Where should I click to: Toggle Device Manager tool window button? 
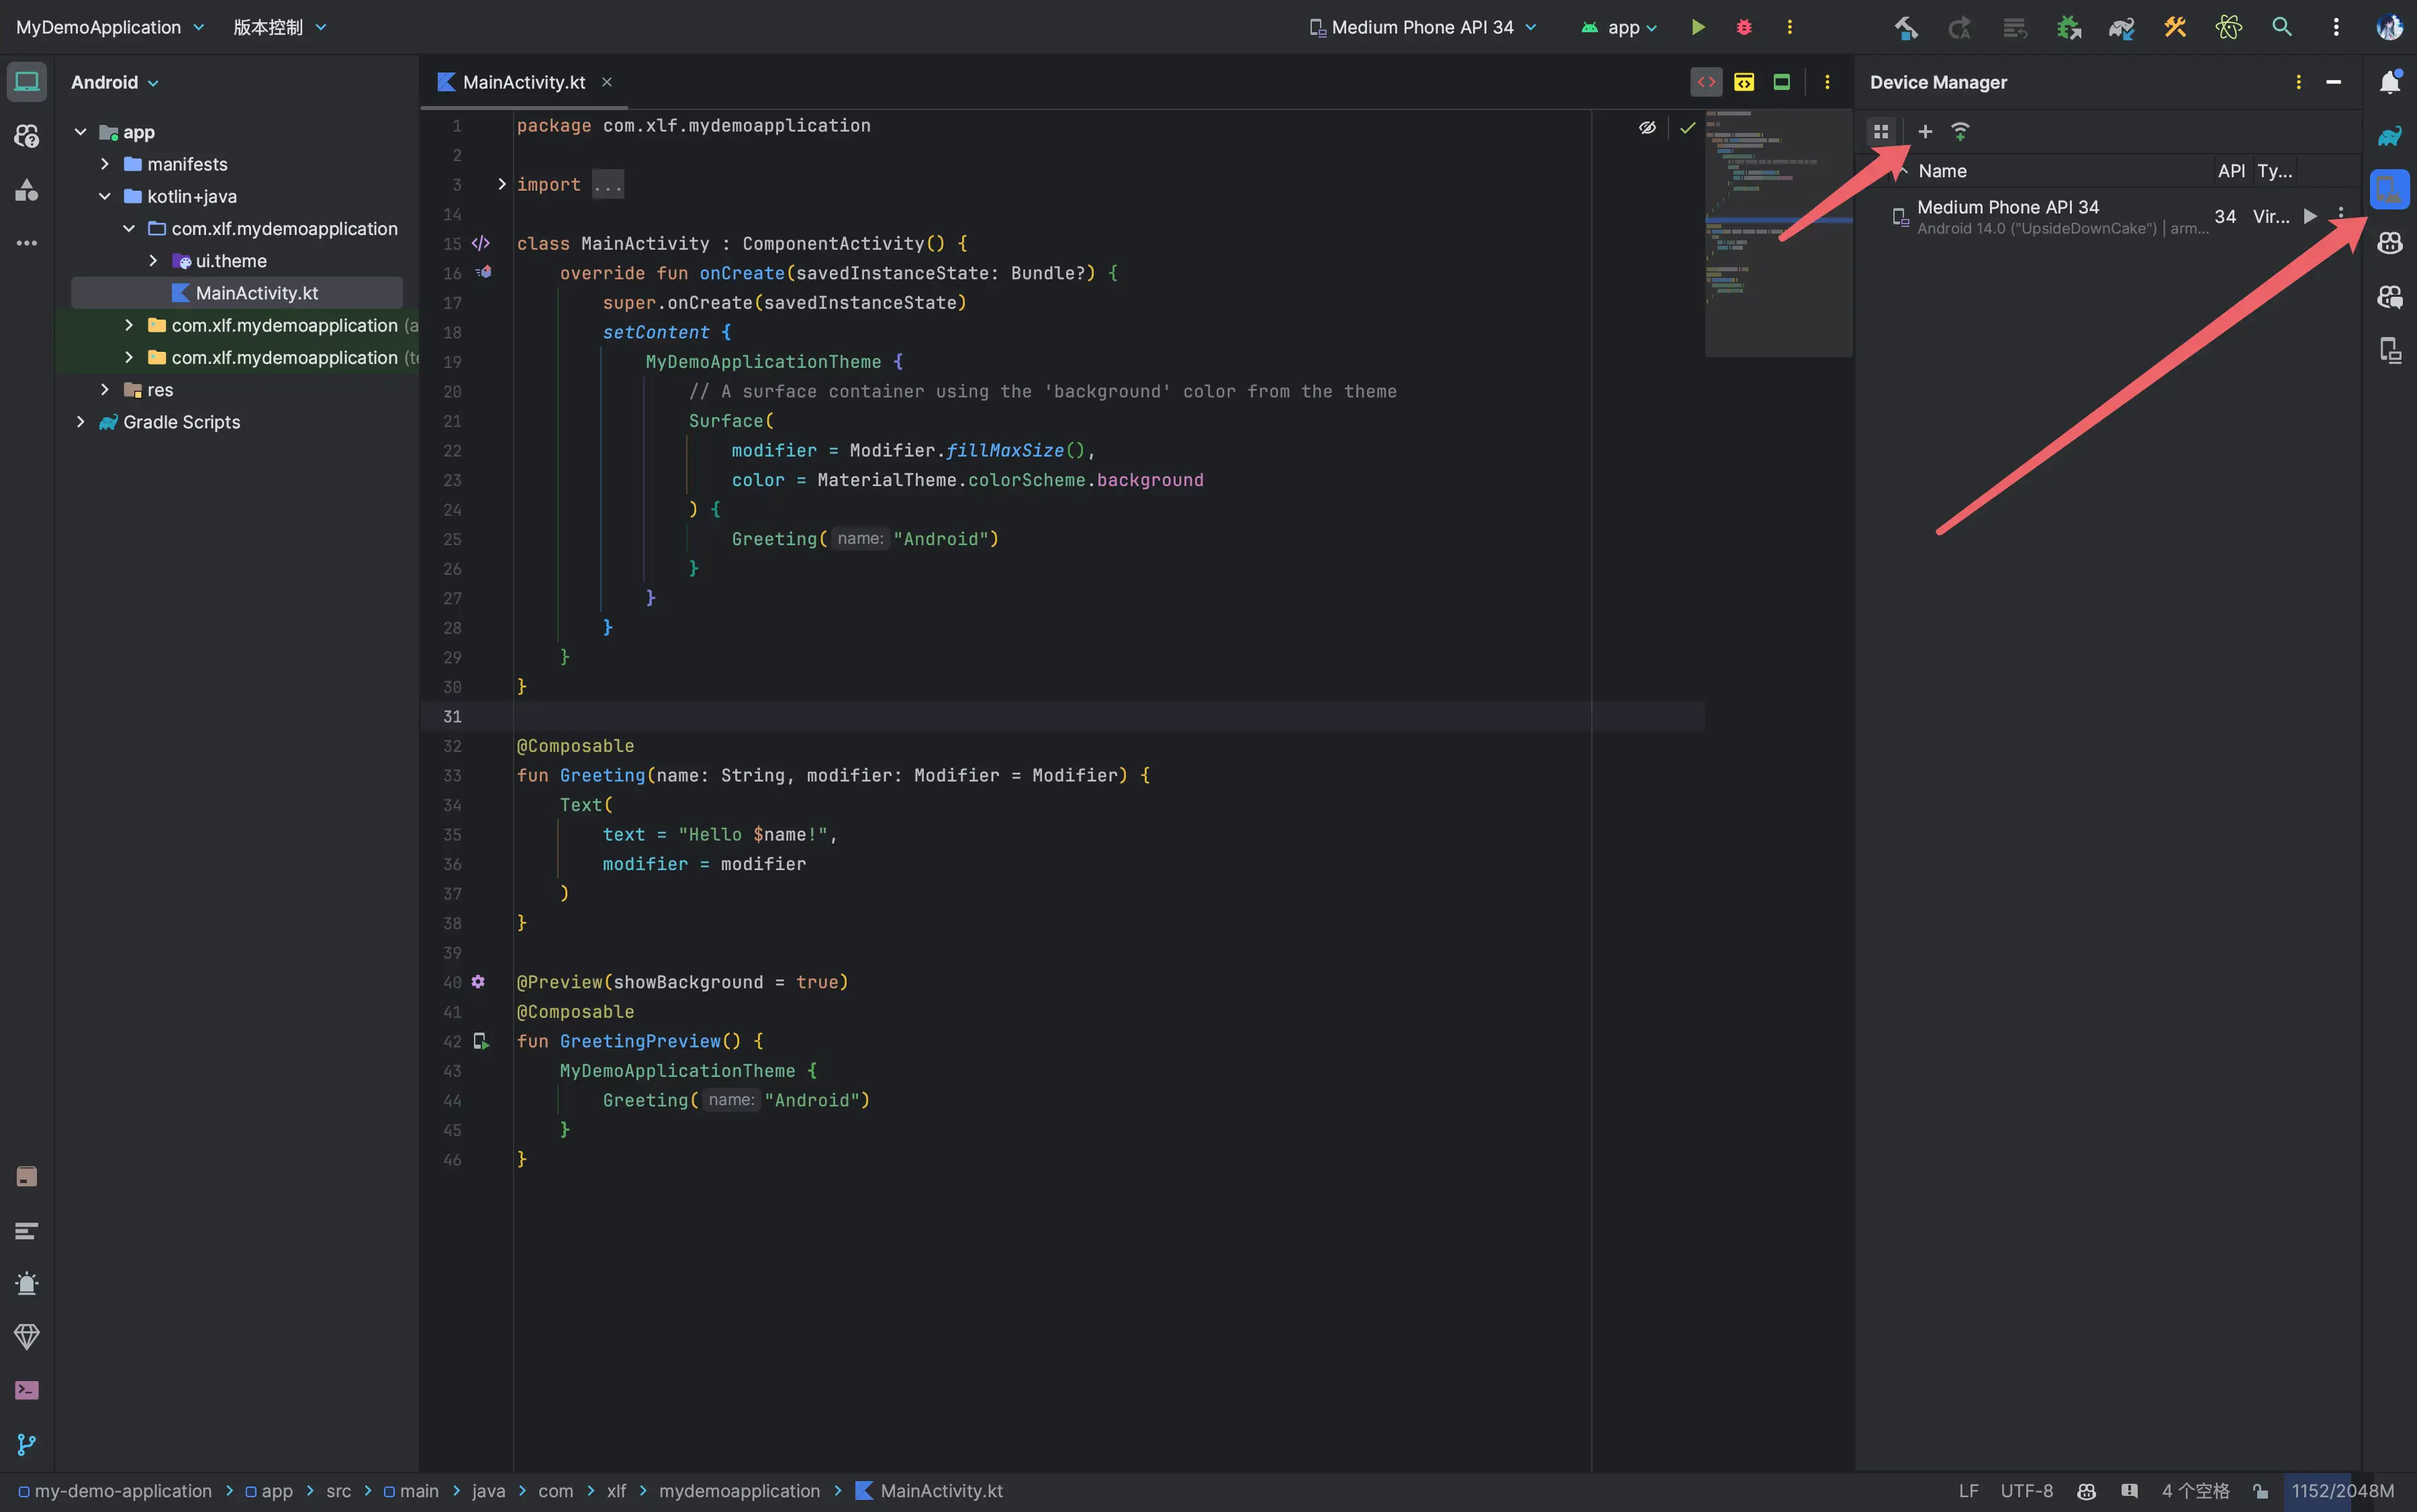[2390, 189]
